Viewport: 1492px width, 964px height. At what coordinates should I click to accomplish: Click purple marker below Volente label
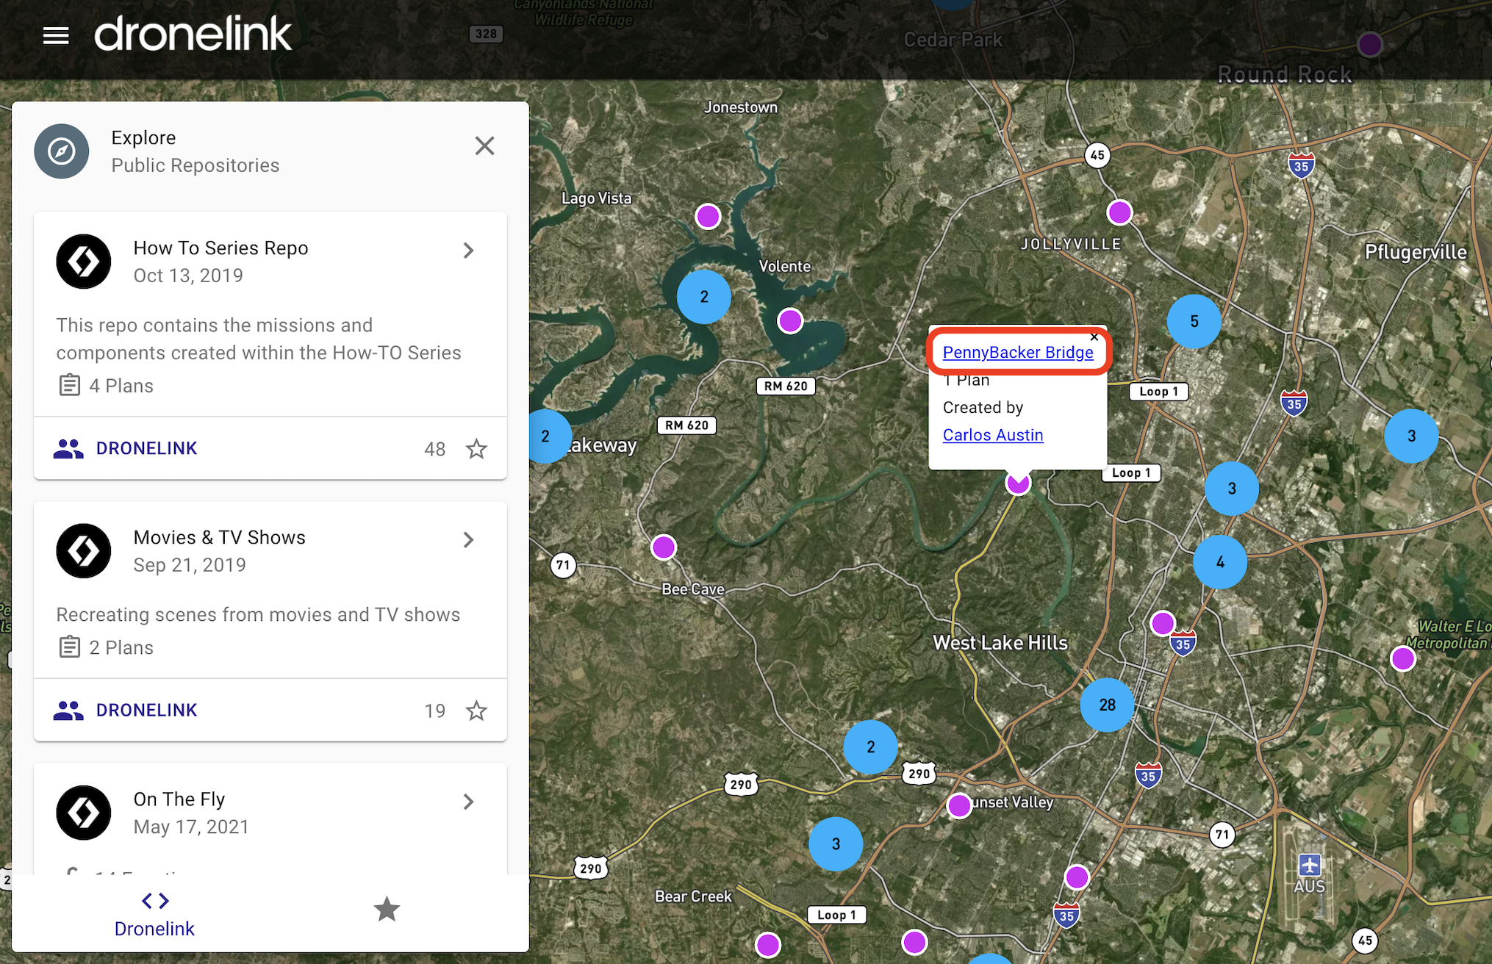point(790,320)
